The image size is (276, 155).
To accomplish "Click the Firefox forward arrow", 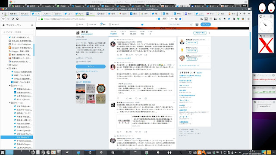I will coord(8,19).
